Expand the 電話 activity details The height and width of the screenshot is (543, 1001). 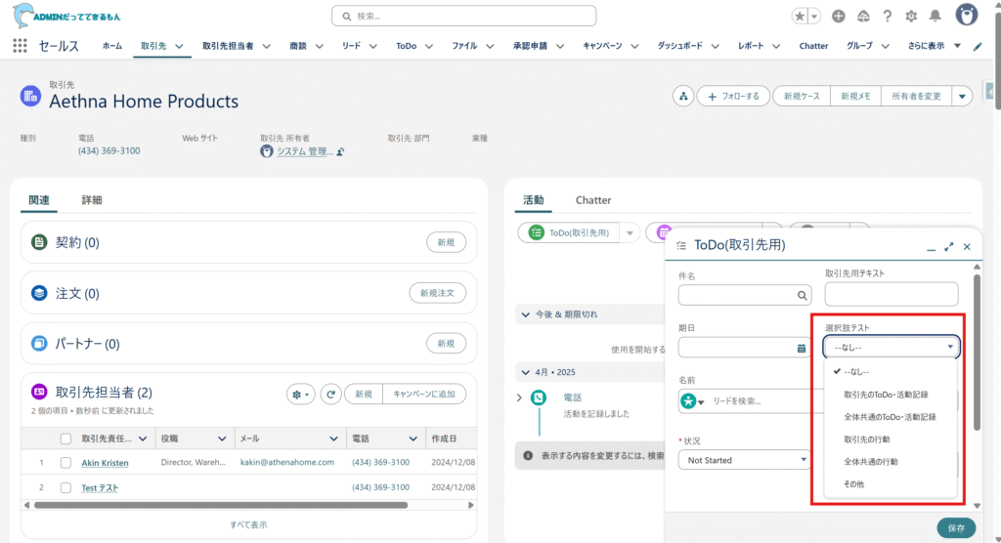(x=519, y=397)
